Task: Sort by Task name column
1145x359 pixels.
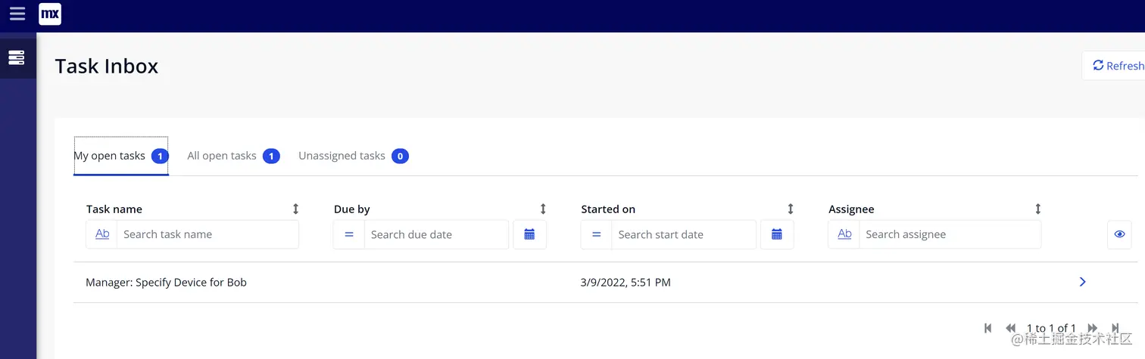Action: click(295, 209)
